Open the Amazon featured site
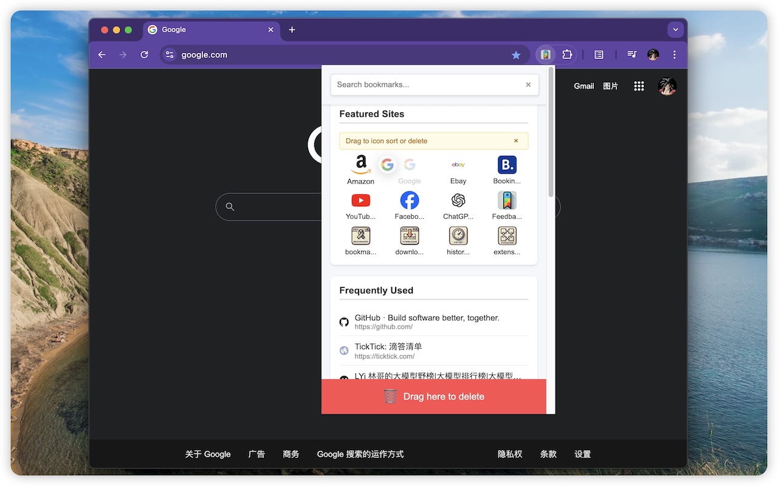Image resolution: width=778 pixels, height=486 pixels. pyautogui.click(x=360, y=169)
